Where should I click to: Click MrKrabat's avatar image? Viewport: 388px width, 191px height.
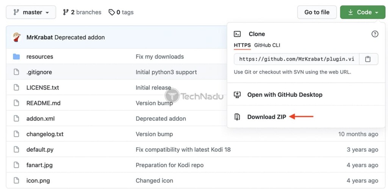(x=17, y=37)
